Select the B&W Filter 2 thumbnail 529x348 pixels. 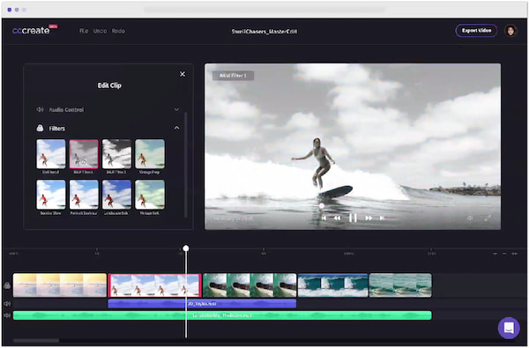click(116, 154)
